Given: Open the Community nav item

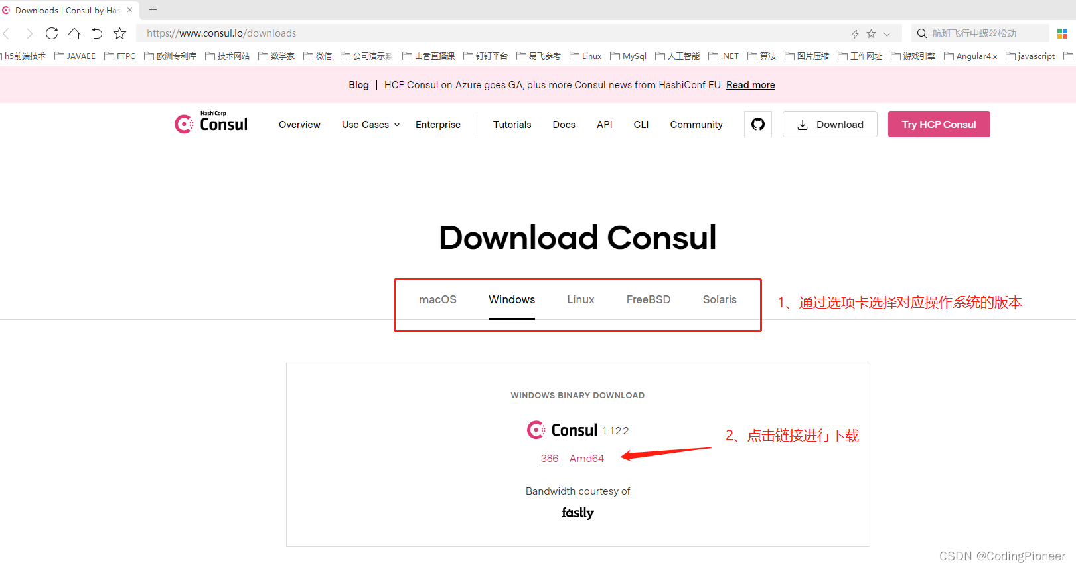Looking at the screenshot, I should coord(696,125).
